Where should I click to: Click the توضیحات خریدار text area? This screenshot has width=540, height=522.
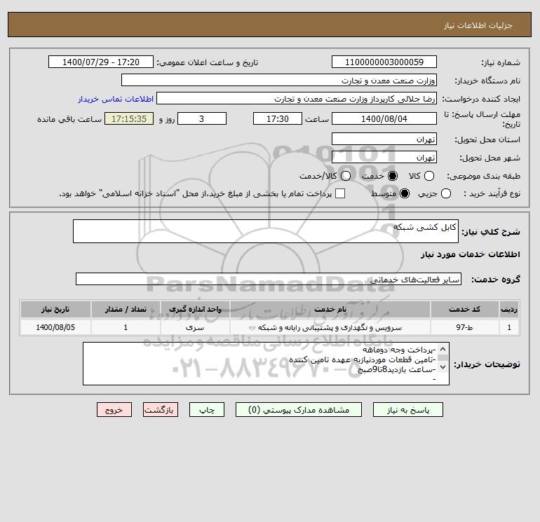pos(266,364)
